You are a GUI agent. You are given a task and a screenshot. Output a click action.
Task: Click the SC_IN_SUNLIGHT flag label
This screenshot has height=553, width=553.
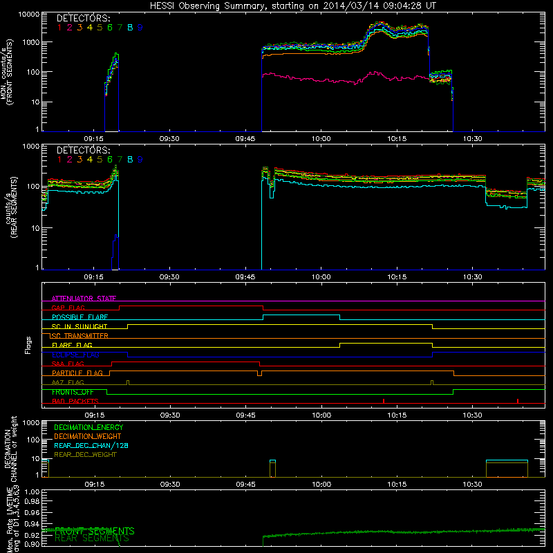click(x=79, y=326)
